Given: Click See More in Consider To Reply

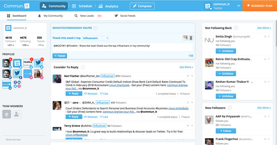Looking at the screenshot, I should pos(186,67).
